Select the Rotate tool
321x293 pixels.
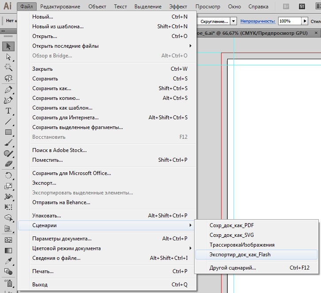(x=8, y=175)
